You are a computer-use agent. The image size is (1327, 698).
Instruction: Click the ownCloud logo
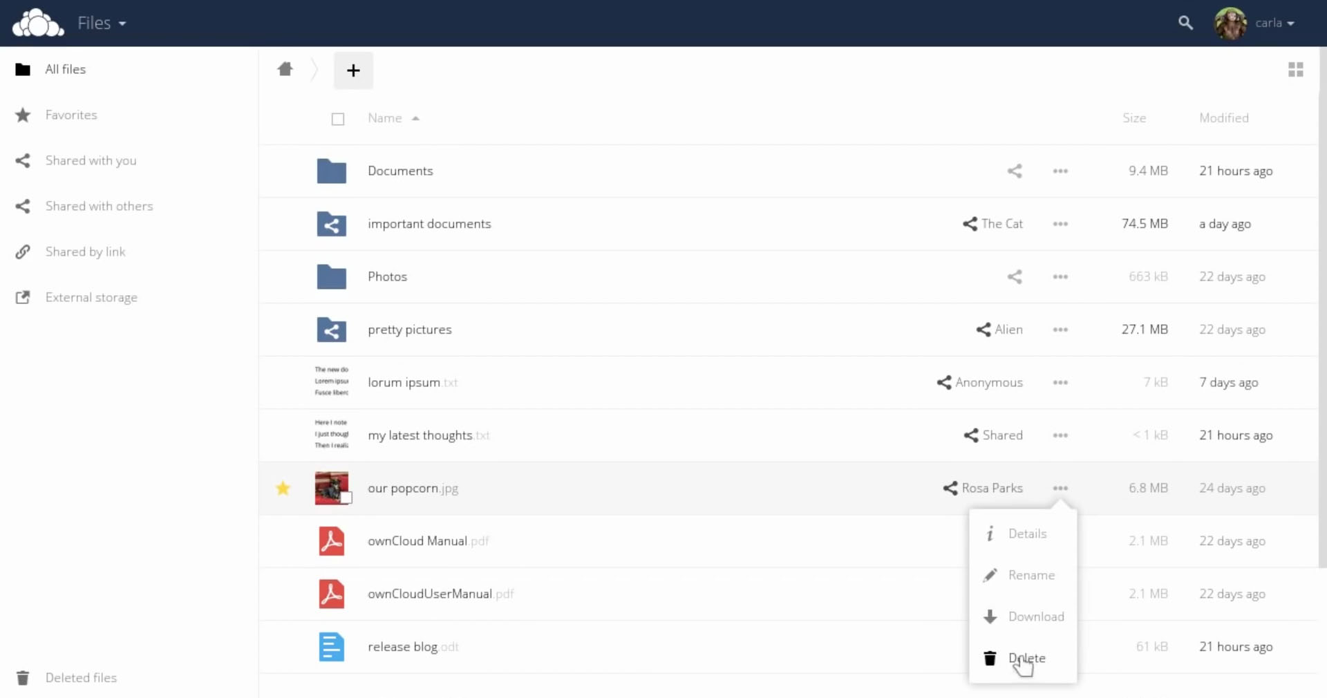pyautogui.click(x=37, y=23)
